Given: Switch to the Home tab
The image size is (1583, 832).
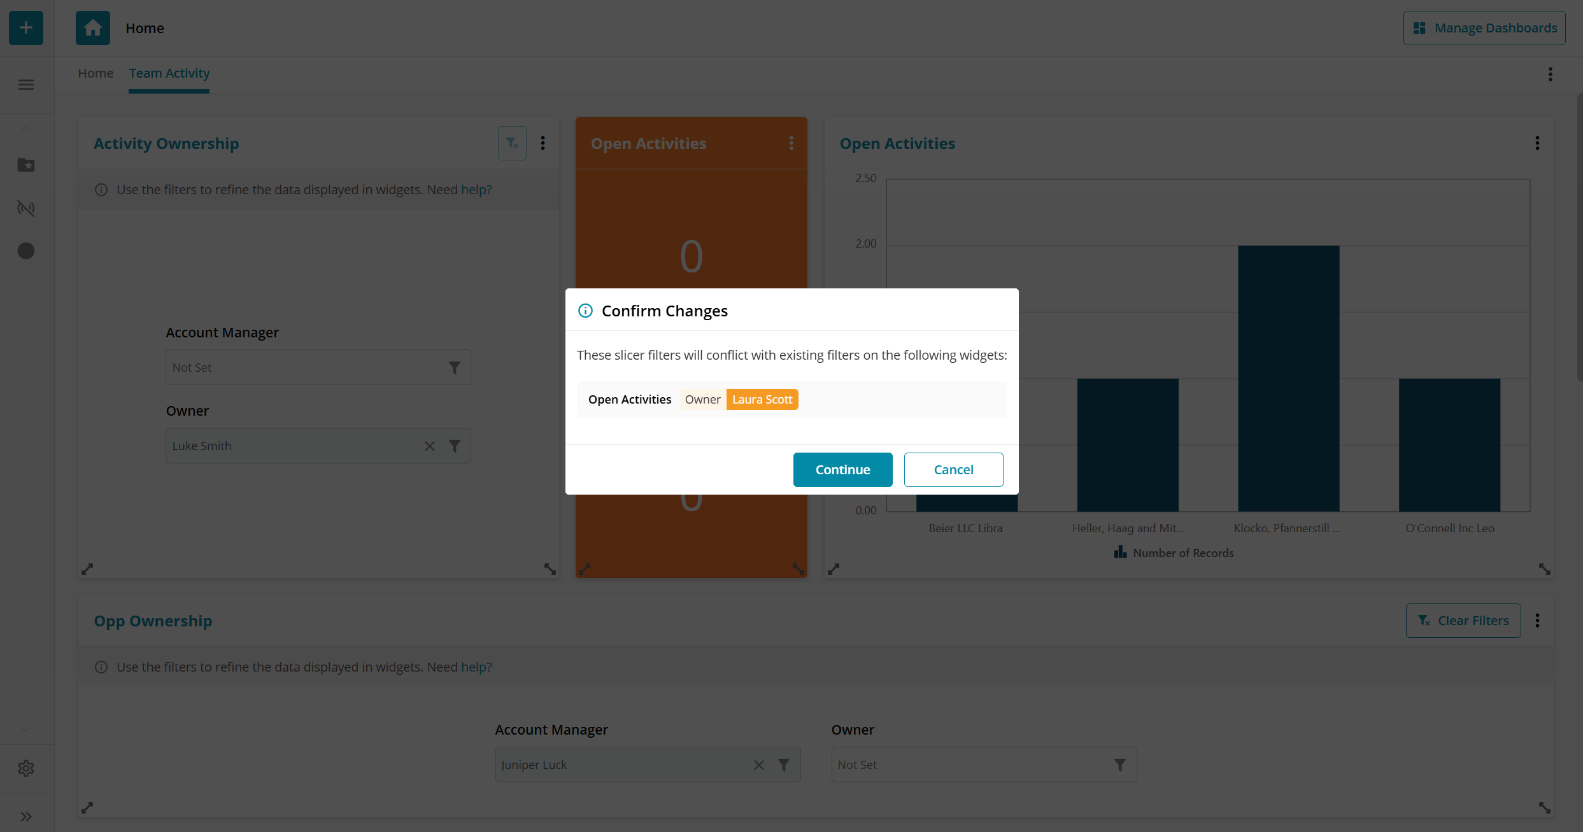Looking at the screenshot, I should tap(96, 73).
